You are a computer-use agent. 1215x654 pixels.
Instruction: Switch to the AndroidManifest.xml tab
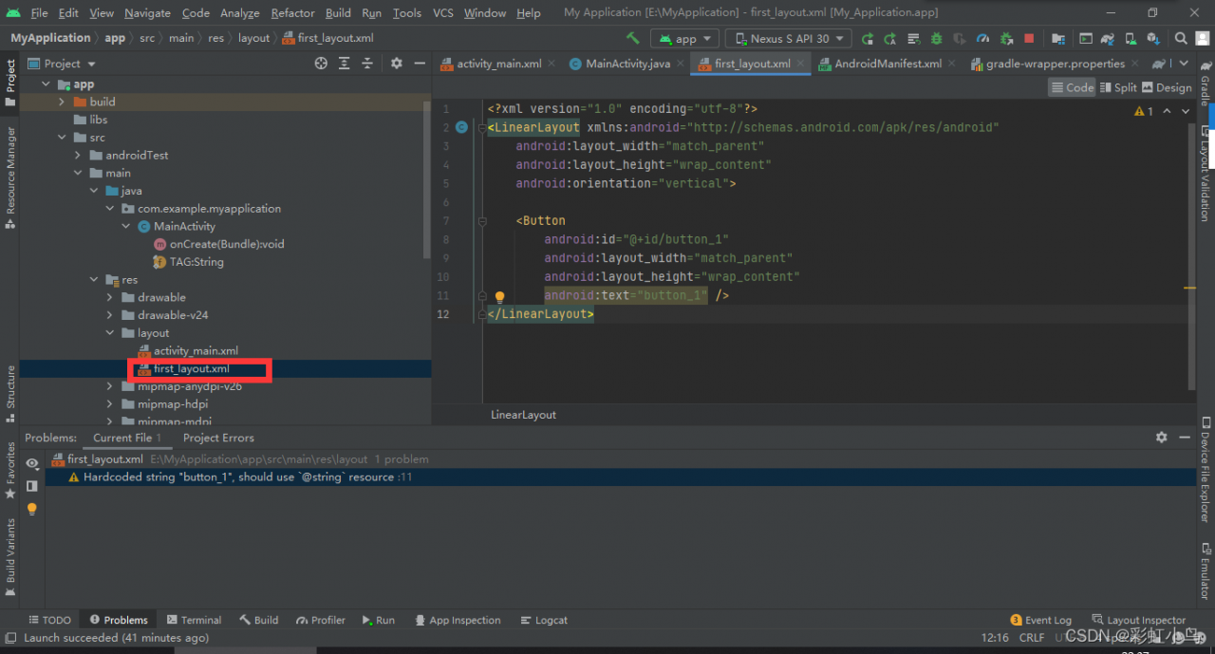coord(888,64)
